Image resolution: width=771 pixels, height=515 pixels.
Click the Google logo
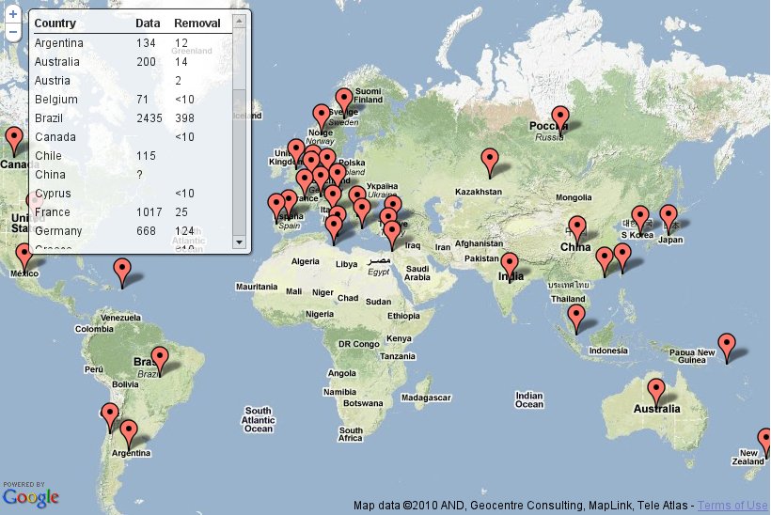coord(30,497)
